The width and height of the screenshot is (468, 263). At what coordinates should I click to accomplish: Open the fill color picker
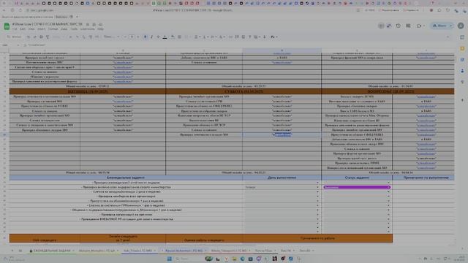coord(173,37)
